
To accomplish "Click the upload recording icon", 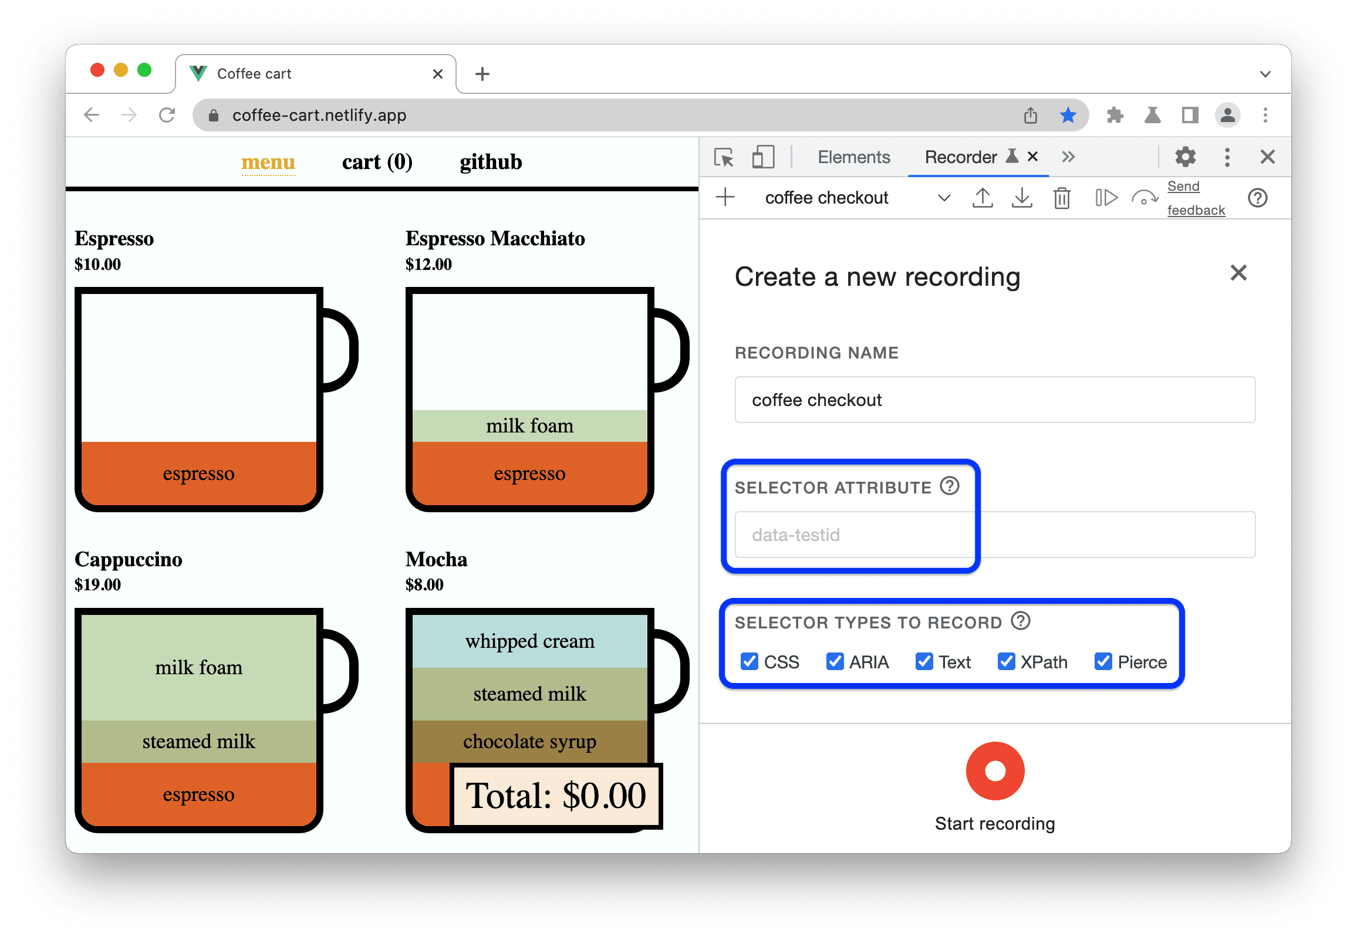I will 982,200.
